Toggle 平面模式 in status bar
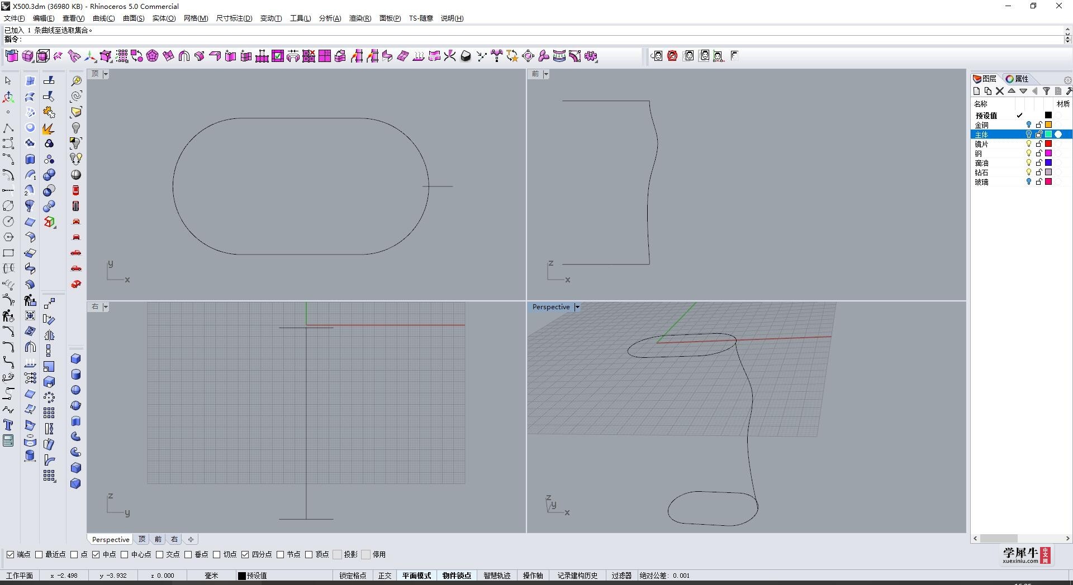This screenshot has height=585, width=1073. pyautogui.click(x=417, y=576)
